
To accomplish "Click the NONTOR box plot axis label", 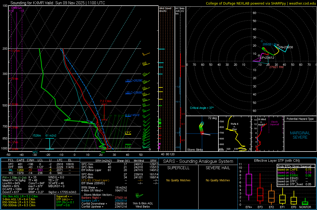I will (x=305, y=207).
